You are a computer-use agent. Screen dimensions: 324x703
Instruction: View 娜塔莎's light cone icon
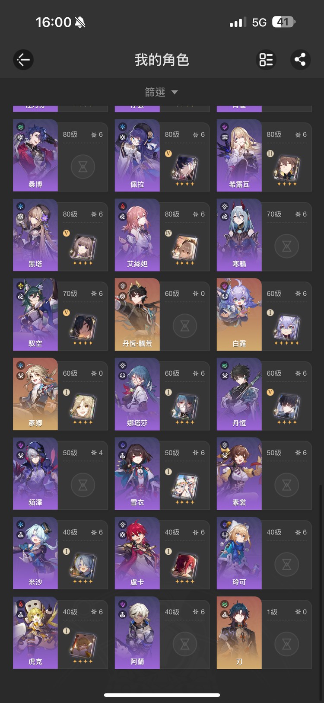pyautogui.click(x=184, y=407)
